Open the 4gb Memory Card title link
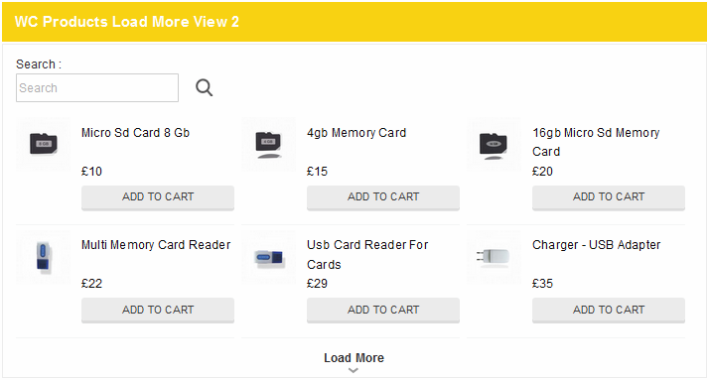Viewport: 710px width, 380px height. [x=356, y=133]
